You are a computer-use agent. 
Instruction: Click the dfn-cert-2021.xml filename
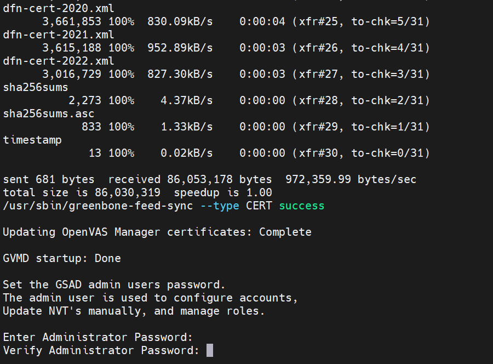pos(59,35)
